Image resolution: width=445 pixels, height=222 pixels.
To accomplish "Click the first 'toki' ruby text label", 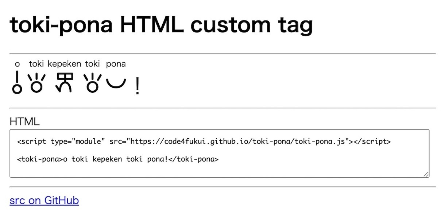I will coord(36,64).
